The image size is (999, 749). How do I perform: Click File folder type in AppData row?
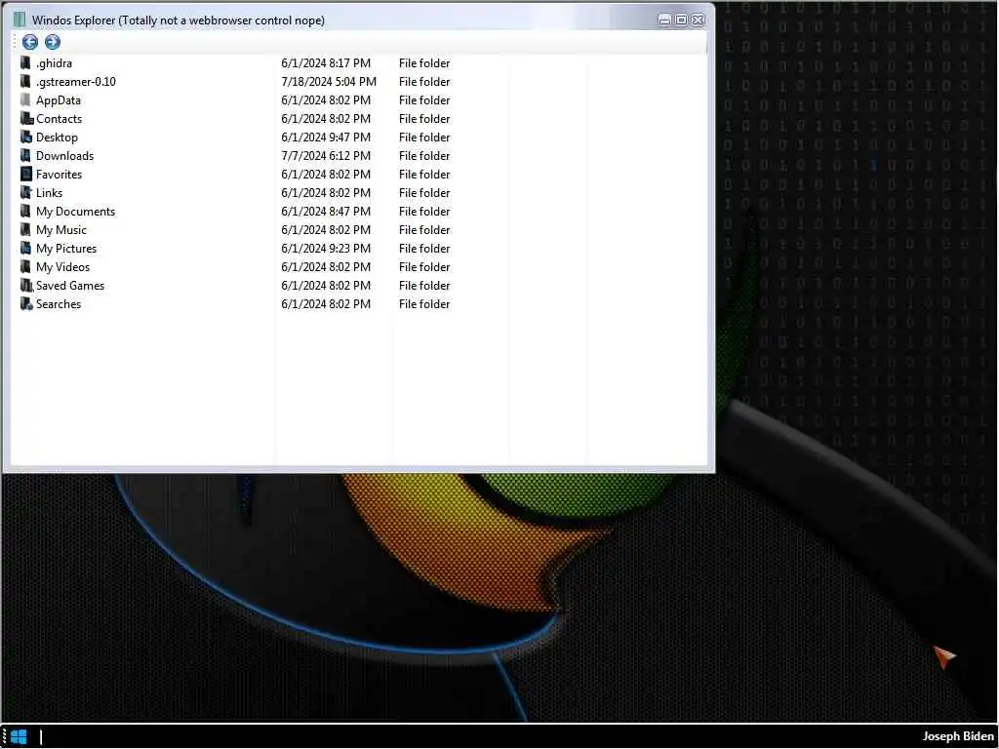click(424, 100)
